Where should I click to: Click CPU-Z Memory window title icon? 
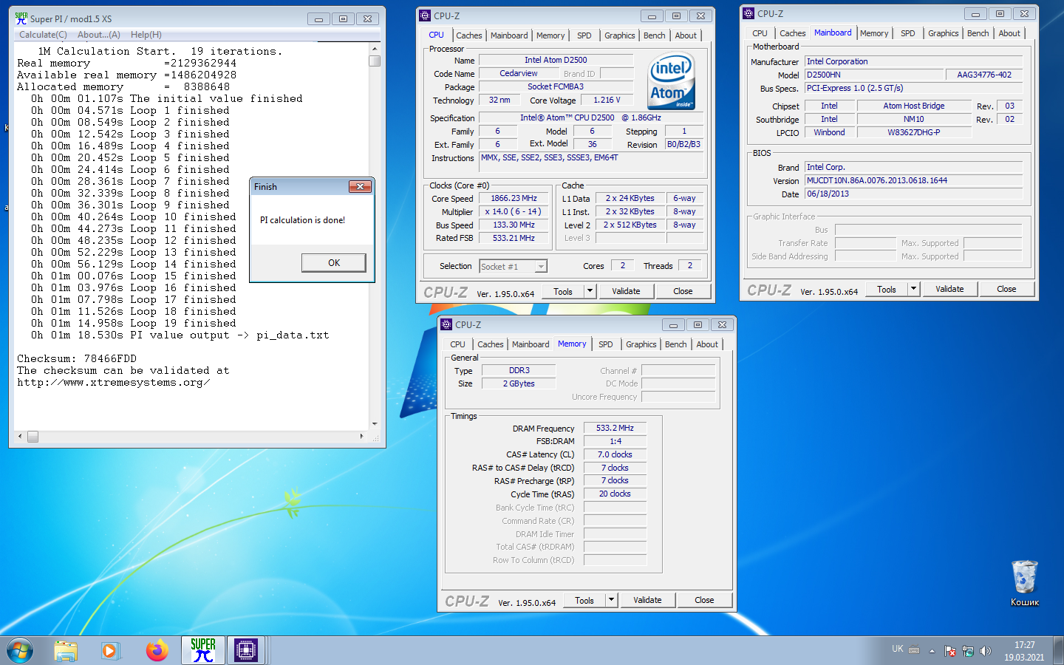[x=446, y=324]
